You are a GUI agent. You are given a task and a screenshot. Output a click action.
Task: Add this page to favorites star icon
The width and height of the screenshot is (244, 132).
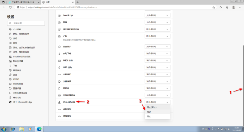click(x=213, y=7)
